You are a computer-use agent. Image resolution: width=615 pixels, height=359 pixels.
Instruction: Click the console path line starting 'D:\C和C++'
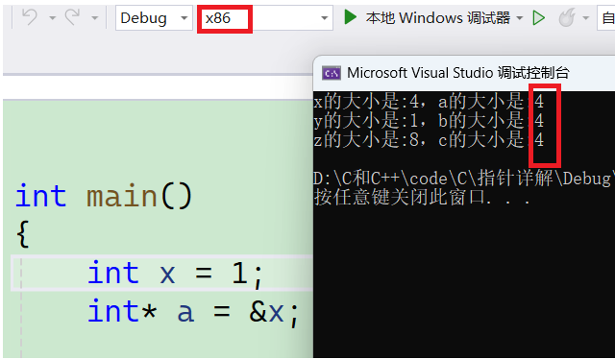point(464,179)
